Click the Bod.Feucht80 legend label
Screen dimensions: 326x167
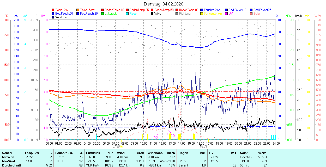click(x=89, y=14)
